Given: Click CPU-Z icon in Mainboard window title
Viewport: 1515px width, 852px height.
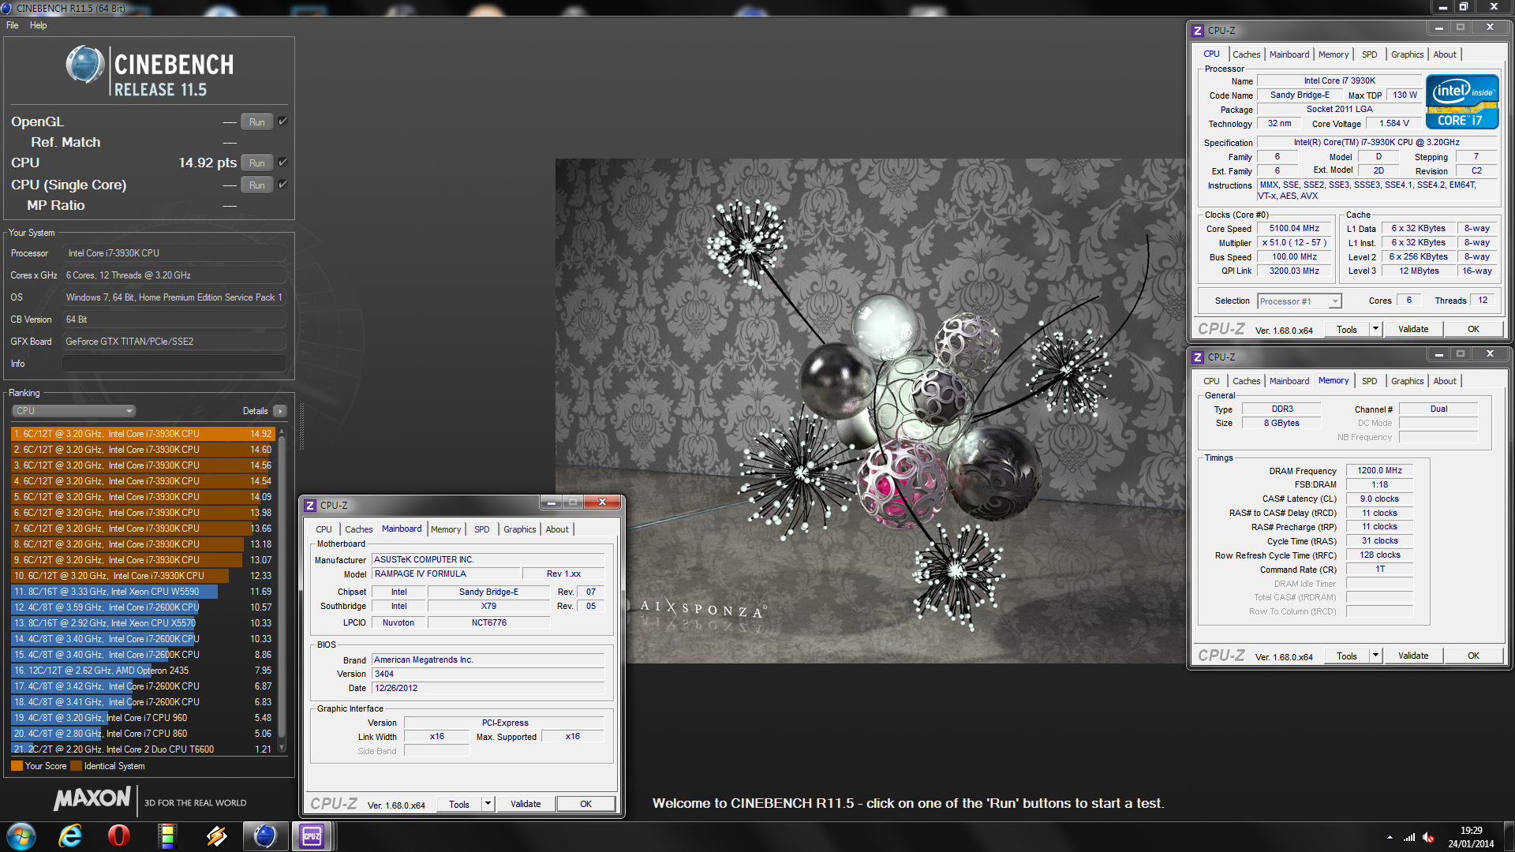Looking at the screenshot, I should pos(311,506).
